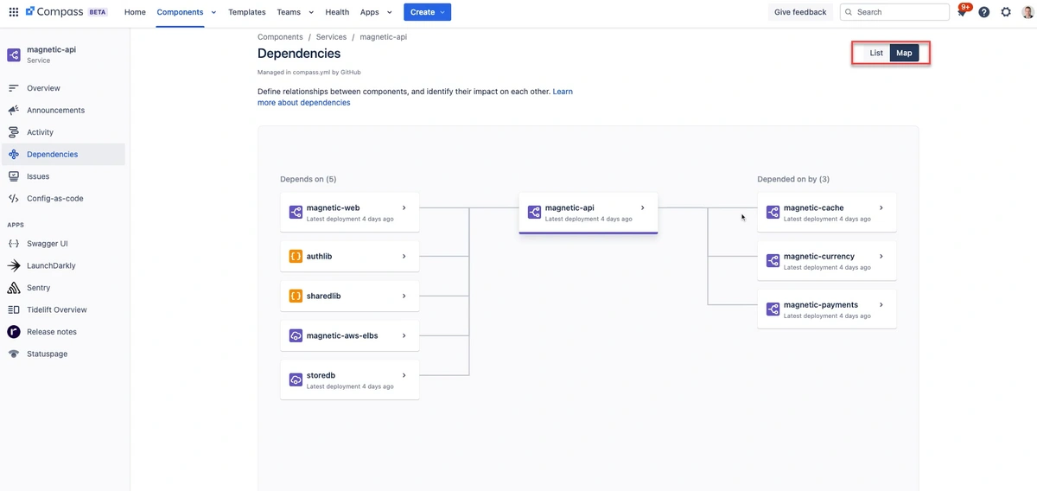The height and width of the screenshot is (491, 1037).
Task: Open the settings gear icon
Action: pyautogui.click(x=1006, y=12)
